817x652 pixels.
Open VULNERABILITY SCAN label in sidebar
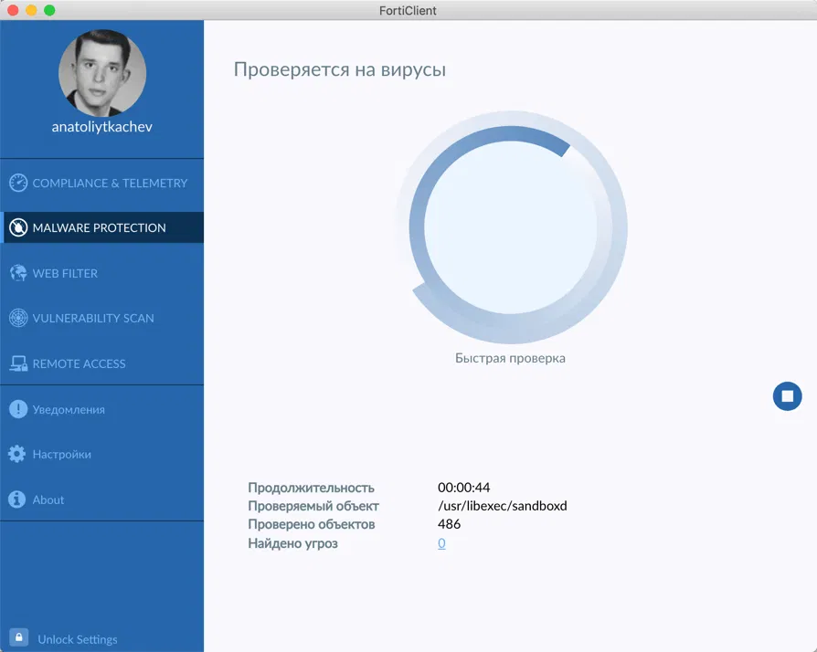coord(93,318)
